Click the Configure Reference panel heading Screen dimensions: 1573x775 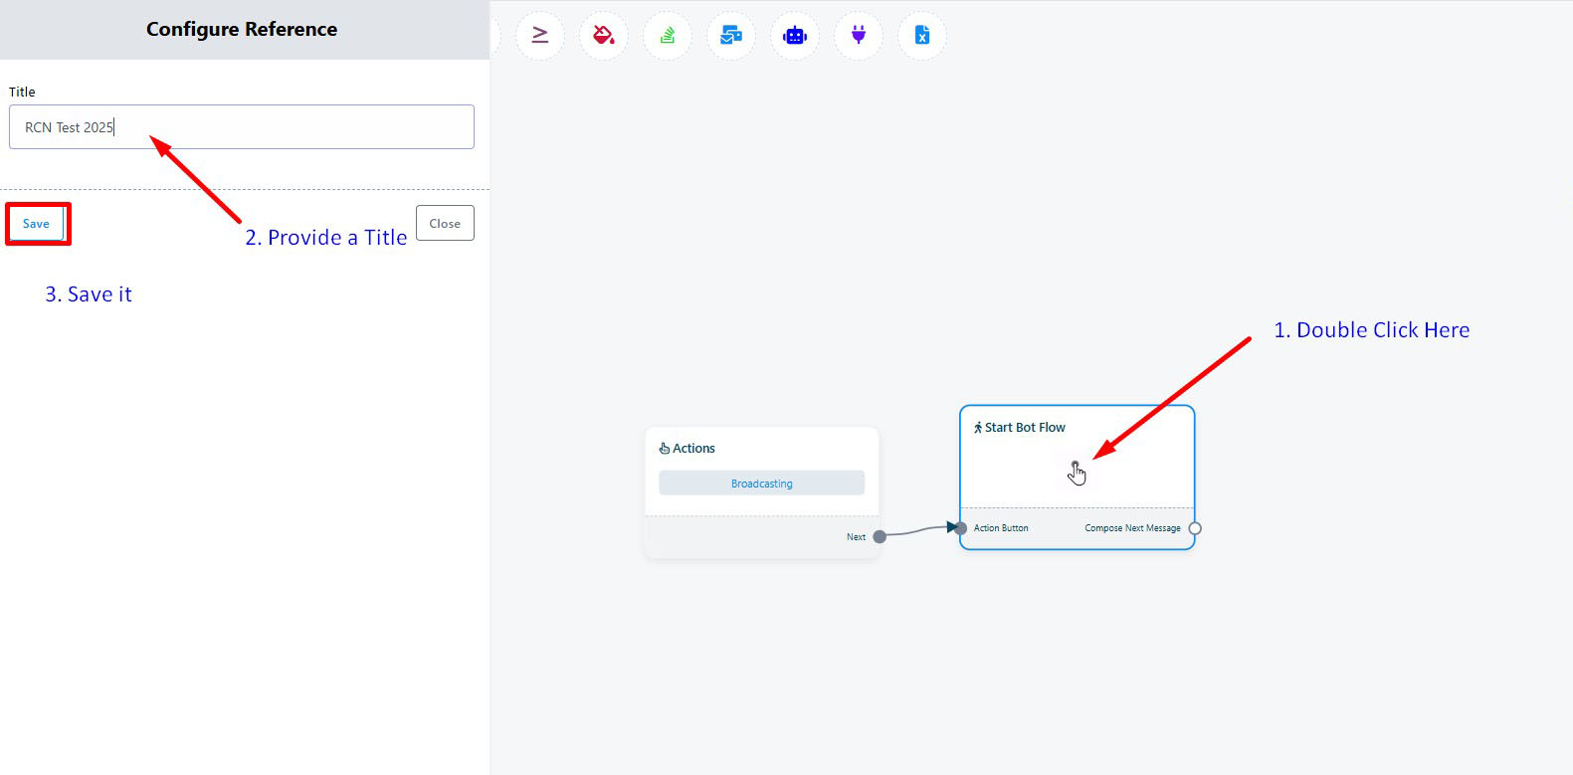[242, 30]
